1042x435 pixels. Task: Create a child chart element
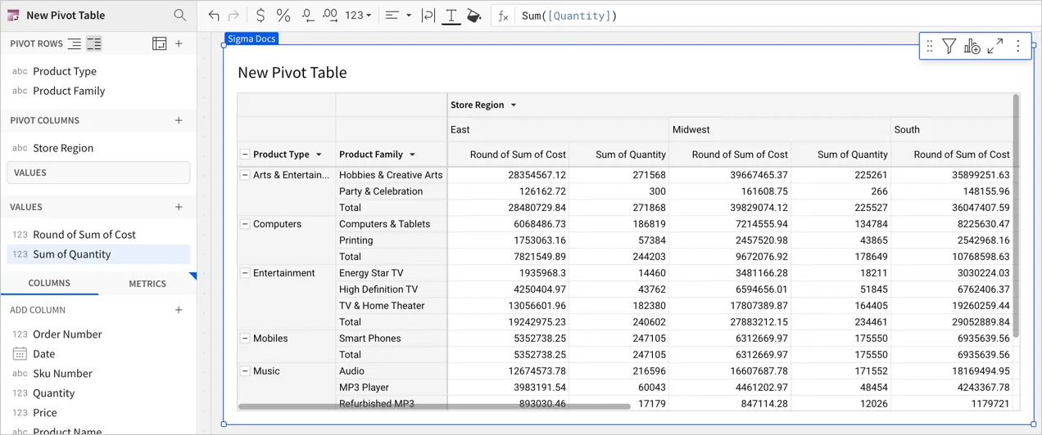pos(972,47)
